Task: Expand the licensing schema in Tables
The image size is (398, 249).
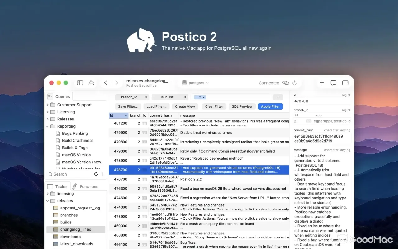Action: (x=48, y=194)
